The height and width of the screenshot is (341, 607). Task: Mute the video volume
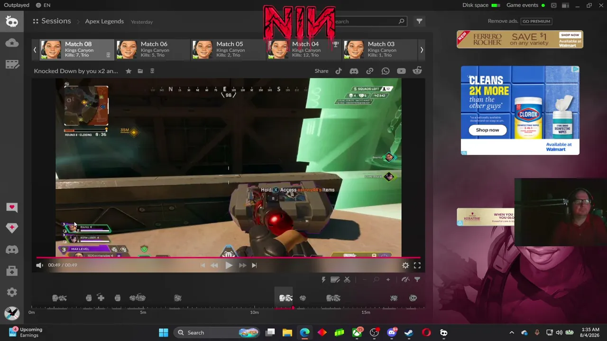pos(39,265)
